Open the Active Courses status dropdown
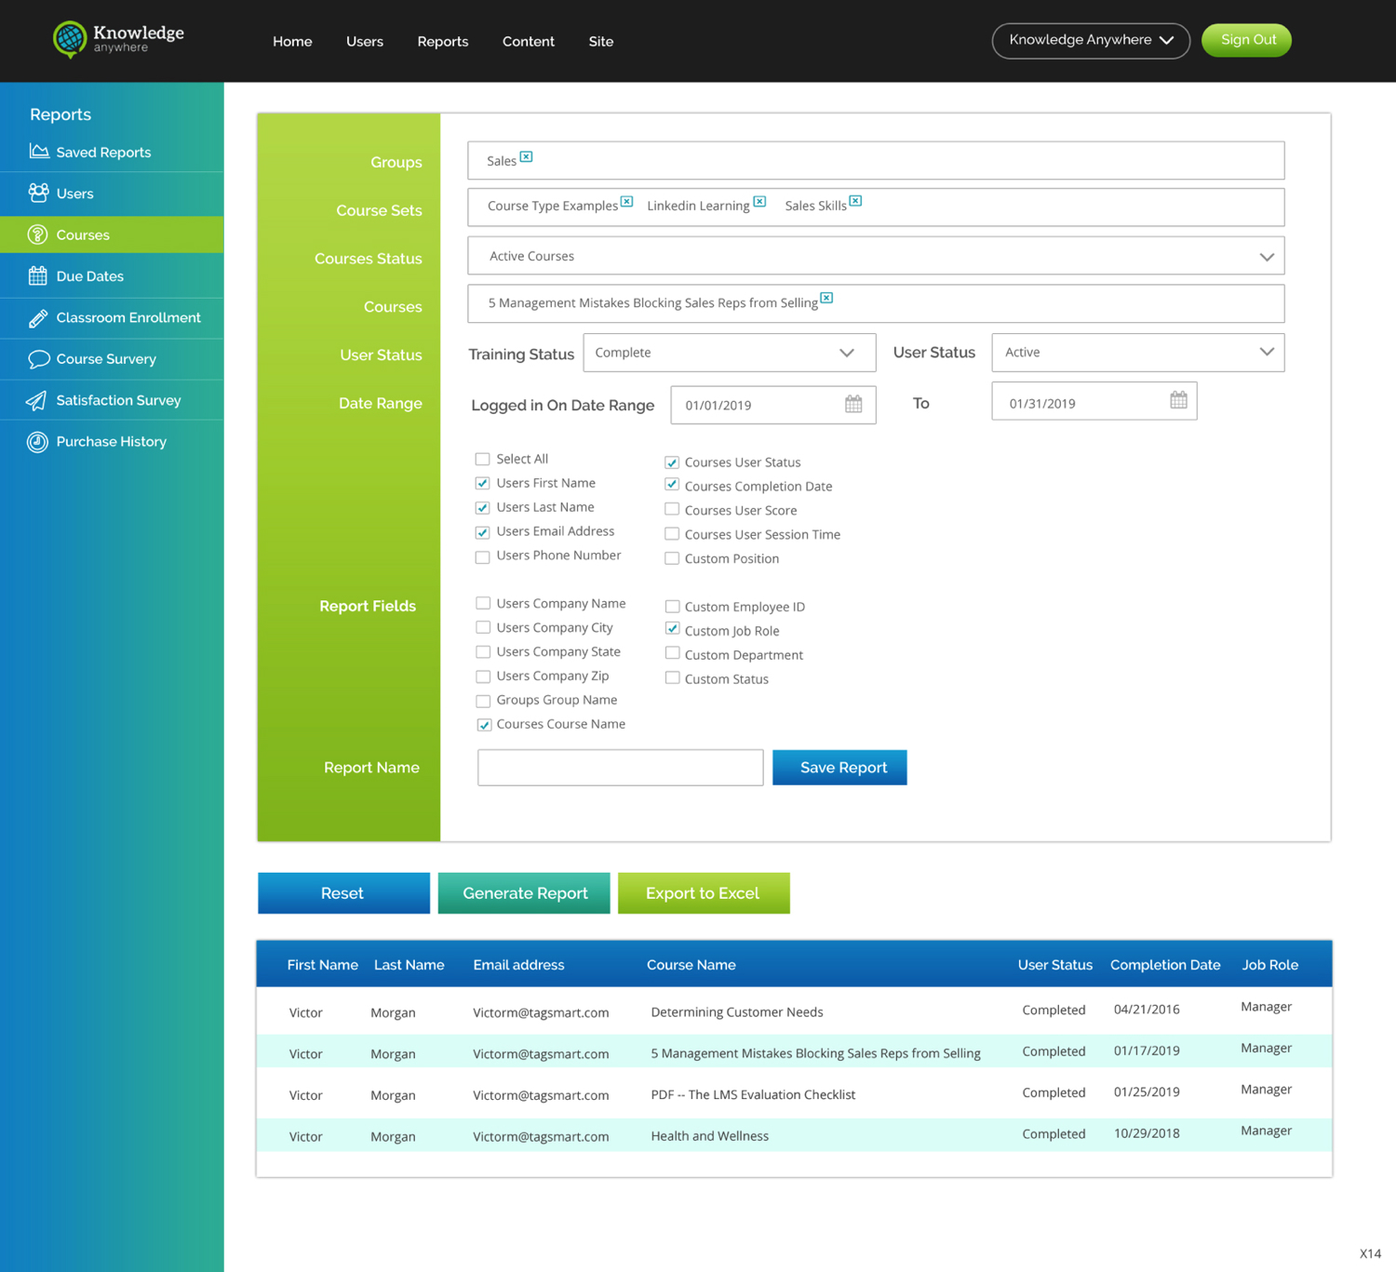 1266,256
